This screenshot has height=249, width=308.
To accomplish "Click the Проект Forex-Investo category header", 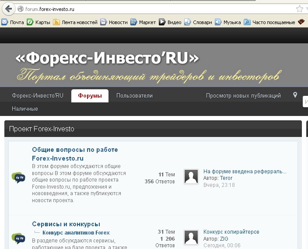I will (153, 129).
